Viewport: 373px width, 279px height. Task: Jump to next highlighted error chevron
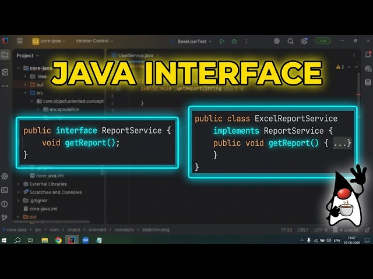[x=356, y=67]
